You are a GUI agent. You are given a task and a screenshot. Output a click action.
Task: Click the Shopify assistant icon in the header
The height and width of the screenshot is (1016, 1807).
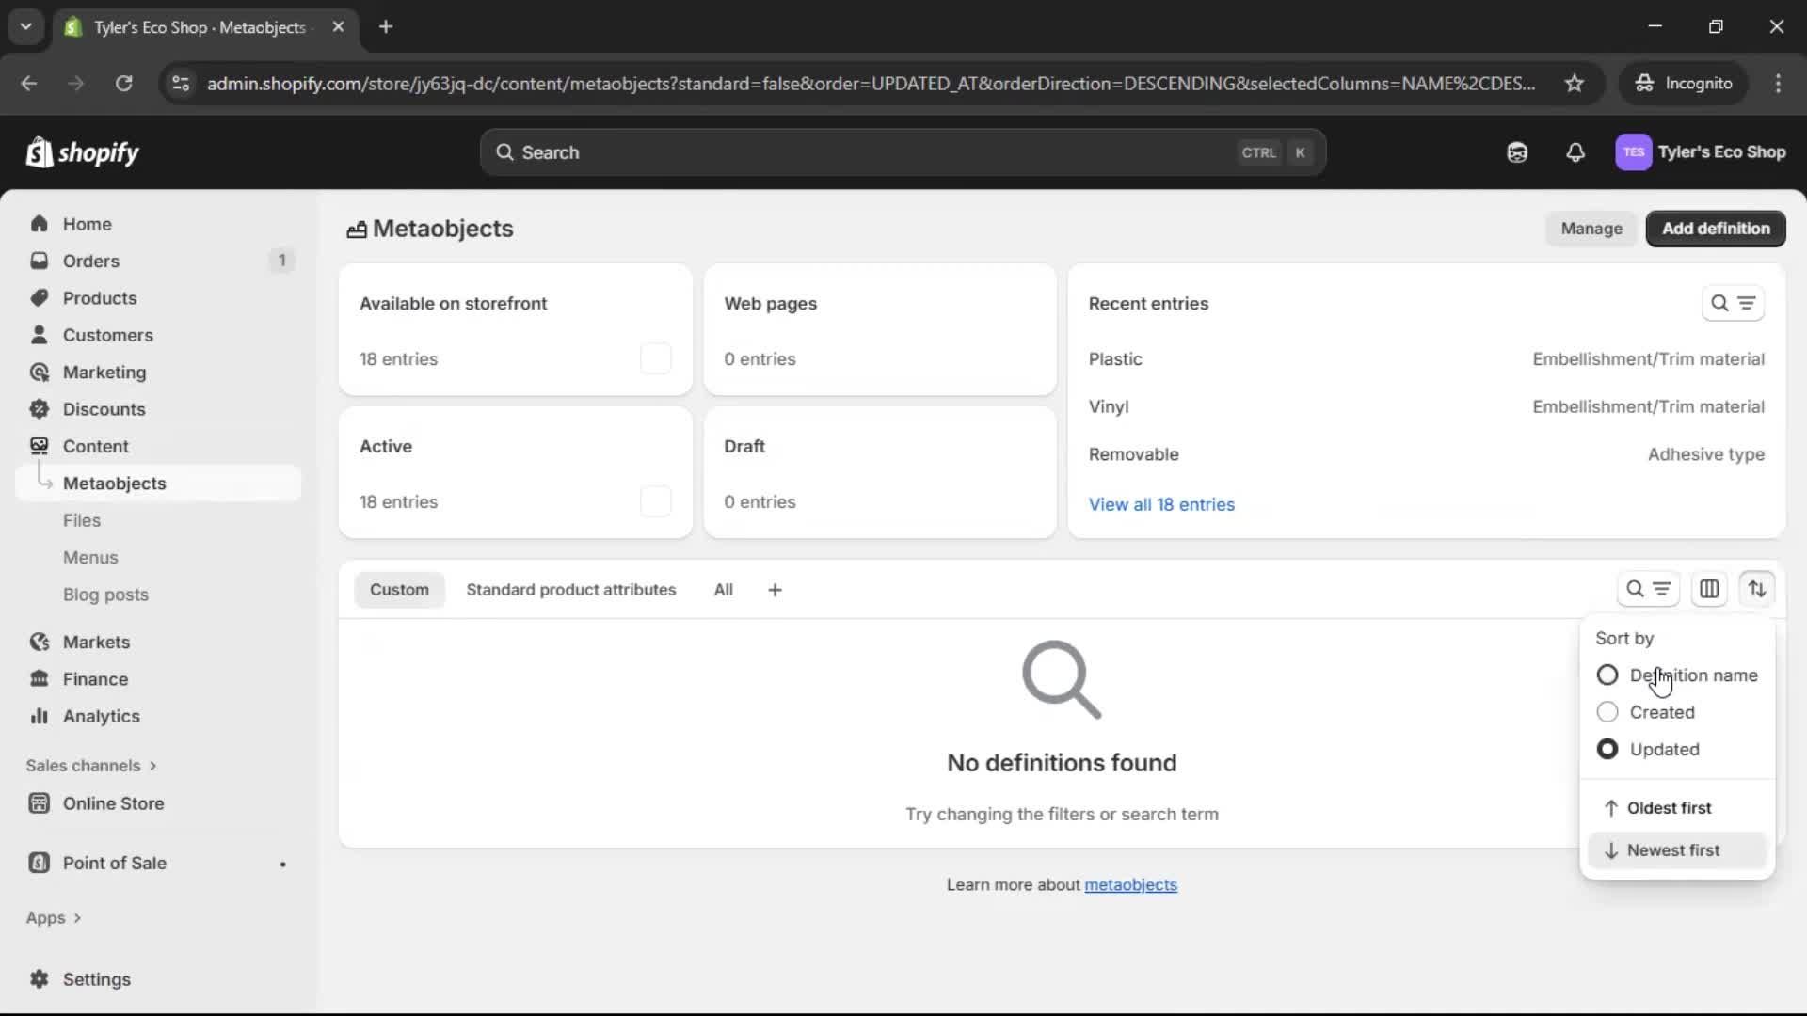(1517, 152)
